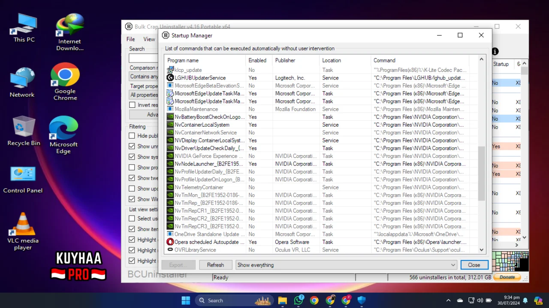Click the Opera scheduled Autoupdate icon
The image size is (549, 308).
170,242
